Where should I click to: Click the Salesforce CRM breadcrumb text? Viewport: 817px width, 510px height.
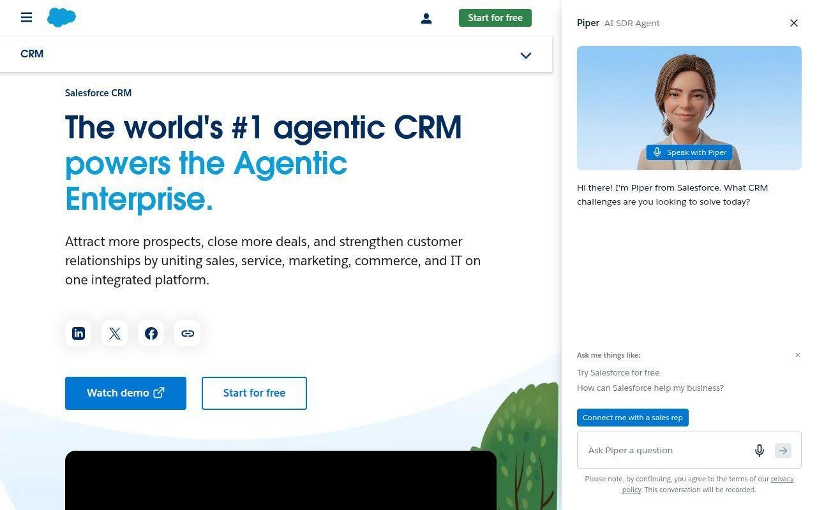(98, 93)
